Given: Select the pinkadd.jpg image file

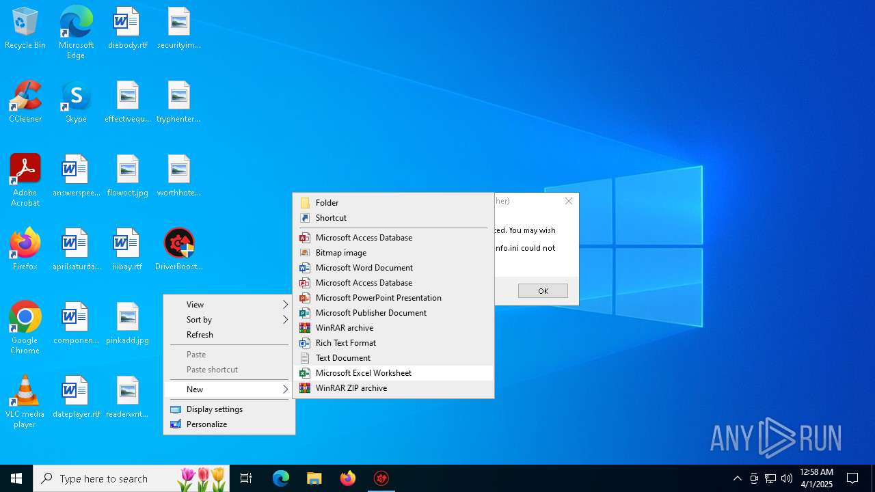Looking at the screenshot, I should tap(127, 324).
